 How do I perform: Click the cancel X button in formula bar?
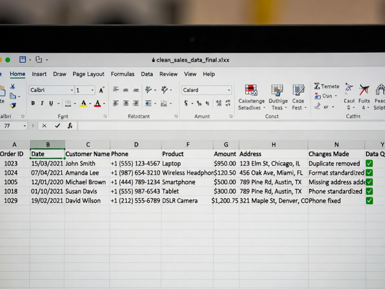(44, 126)
